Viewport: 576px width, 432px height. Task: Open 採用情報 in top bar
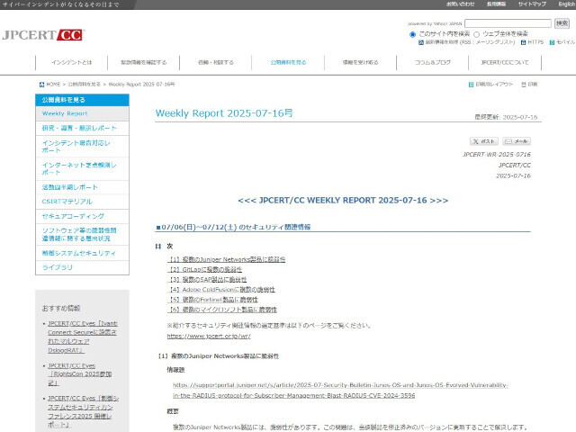496,4
